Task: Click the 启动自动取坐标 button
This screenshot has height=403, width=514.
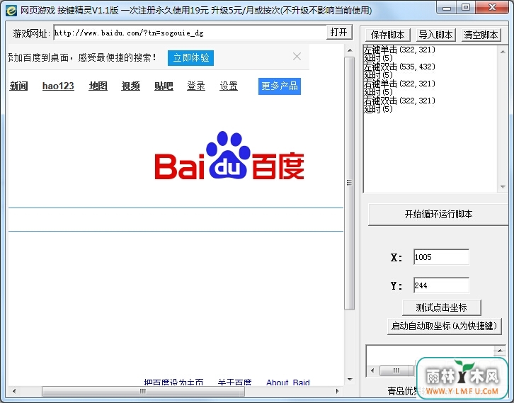Action: (444, 326)
